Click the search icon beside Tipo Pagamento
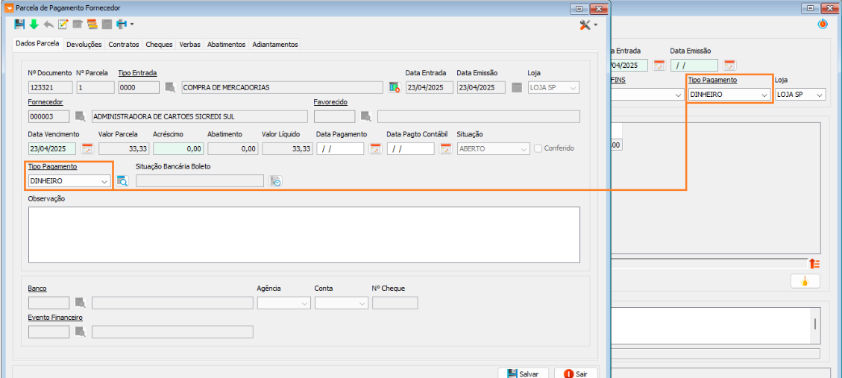Viewport: 842px width, 378px height. tap(122, 180)
